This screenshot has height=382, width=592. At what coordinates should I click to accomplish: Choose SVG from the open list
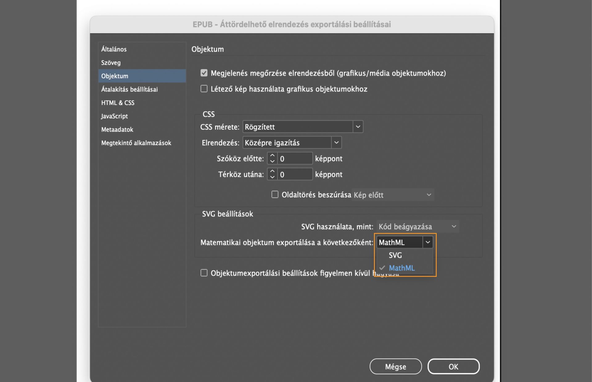point(395,255)
